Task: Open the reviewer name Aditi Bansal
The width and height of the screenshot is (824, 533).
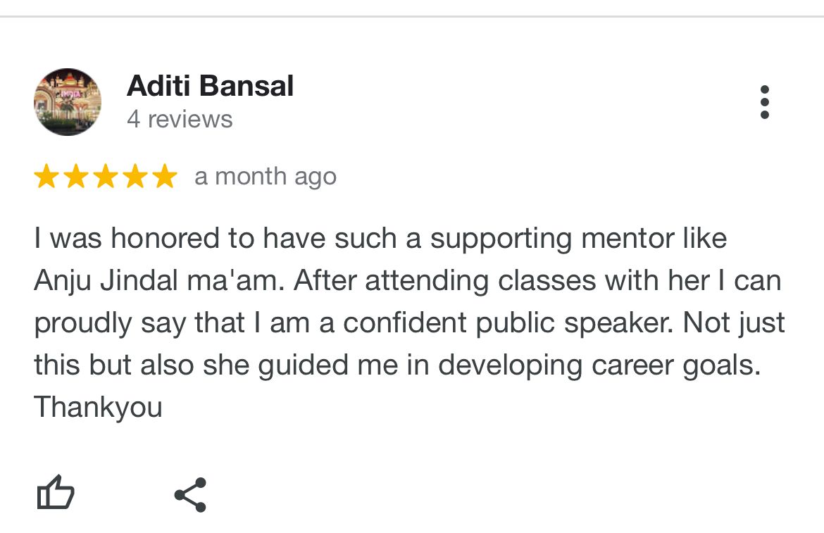Action: click(x=210, y=87)
